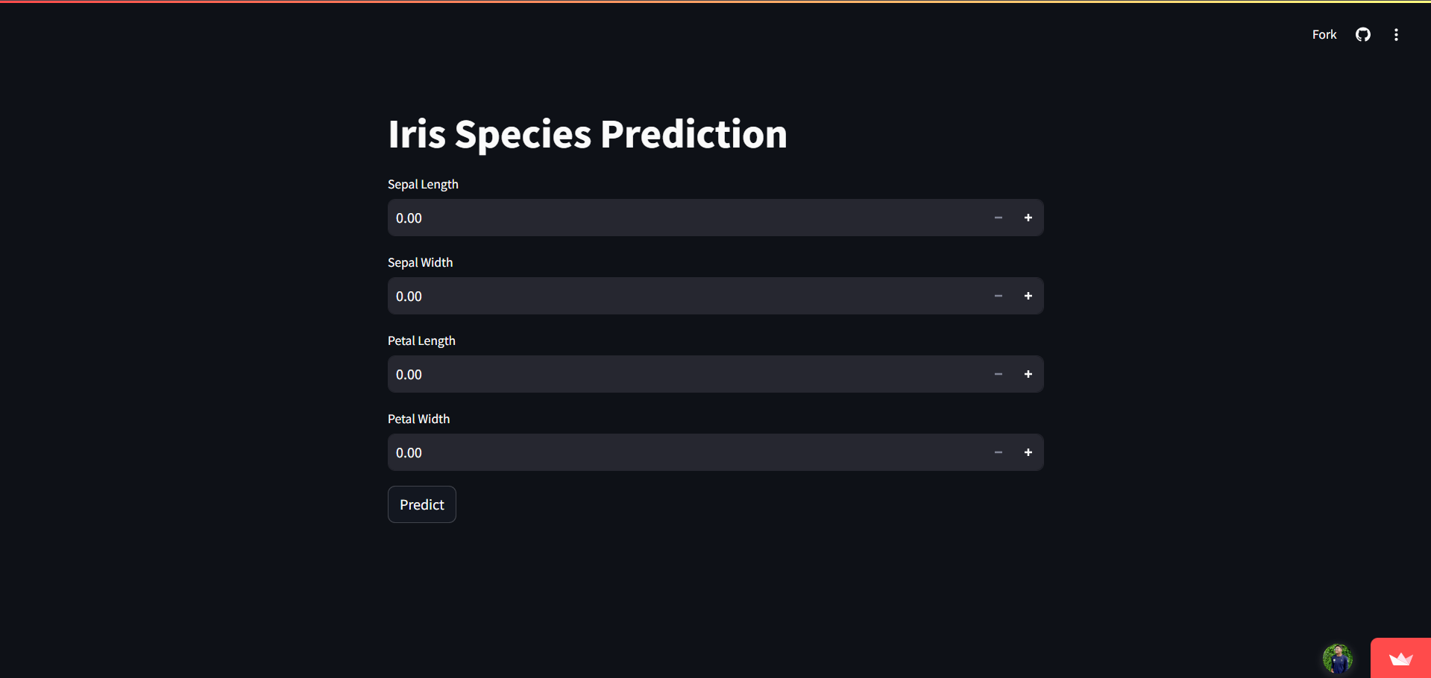
Task: Increase Petal Length using plus icon
Action: tap(1028, 374)
